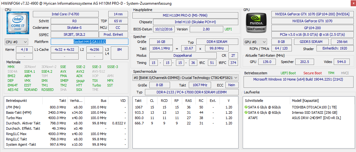Click the SGX feature label
The width and height of the screenshot is (356, 152).
(79, 90)
